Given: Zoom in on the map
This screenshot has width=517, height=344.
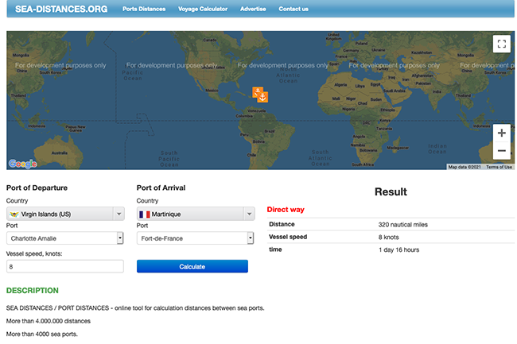Looking at the screenshot, I should pyautogui.click(x=501, y=133).
